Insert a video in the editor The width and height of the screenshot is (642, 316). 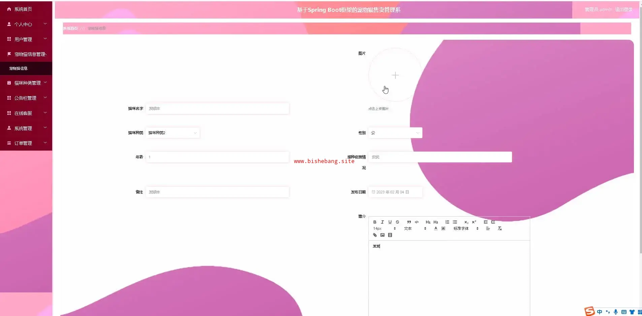click(x=390, y=235)
